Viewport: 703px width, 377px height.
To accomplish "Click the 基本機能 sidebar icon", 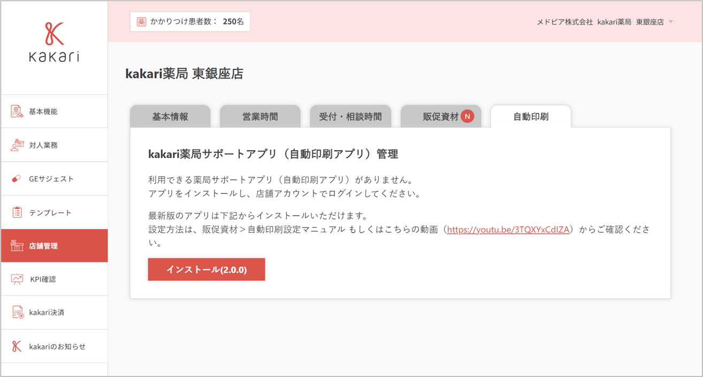I will click(x=17, y=111).
